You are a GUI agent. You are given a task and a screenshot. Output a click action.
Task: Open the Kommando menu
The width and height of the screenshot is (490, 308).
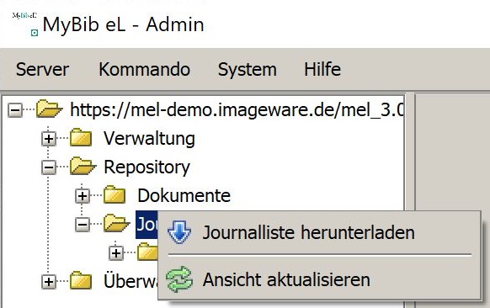144,69
